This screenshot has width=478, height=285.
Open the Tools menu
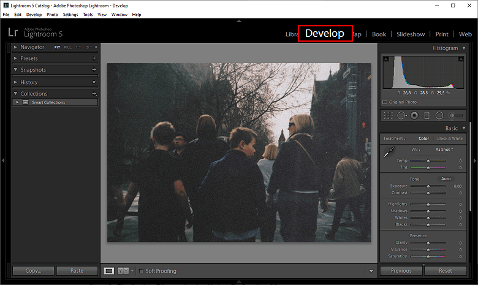(x=88, y=14)
